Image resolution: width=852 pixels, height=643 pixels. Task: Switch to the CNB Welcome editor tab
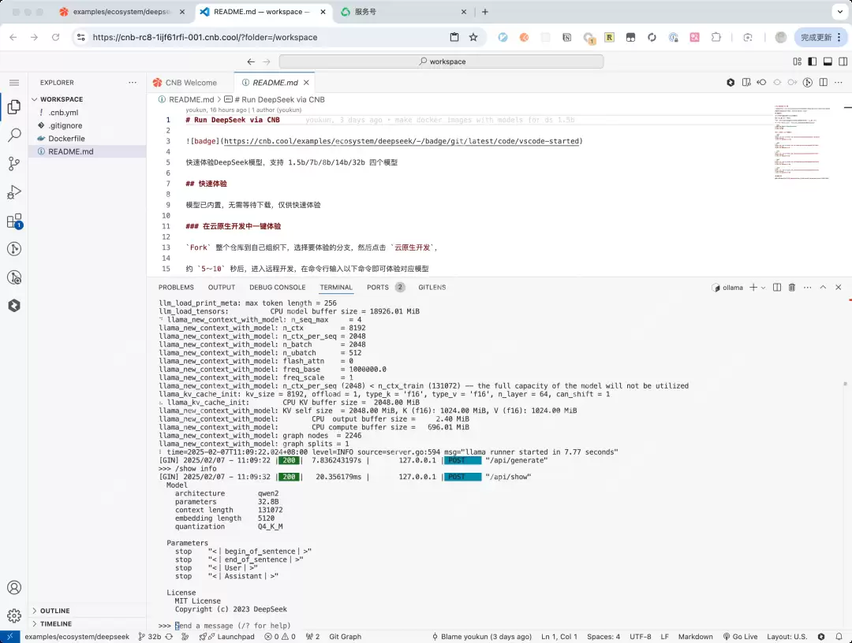click(190, 83)
